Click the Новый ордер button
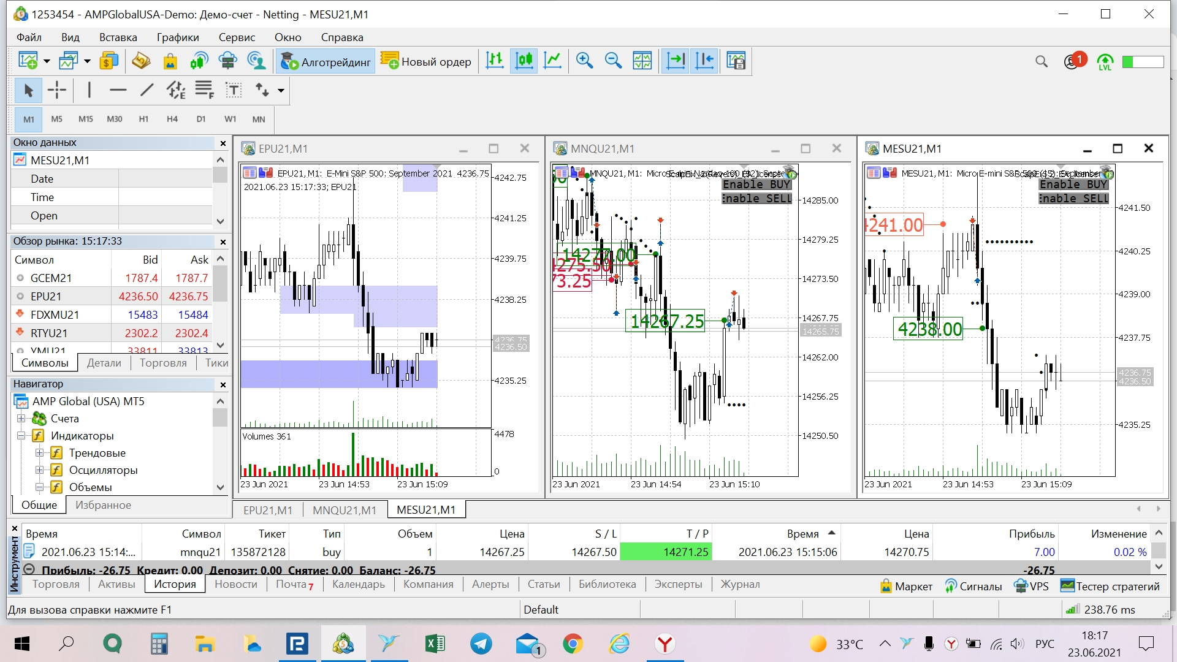Image resolution: width=1177 pixels, height=662 pixels. (x=427, y=61)
